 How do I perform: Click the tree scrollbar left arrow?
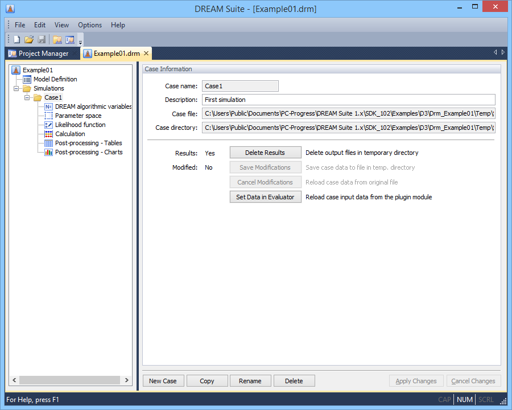(x=14, y=380)
